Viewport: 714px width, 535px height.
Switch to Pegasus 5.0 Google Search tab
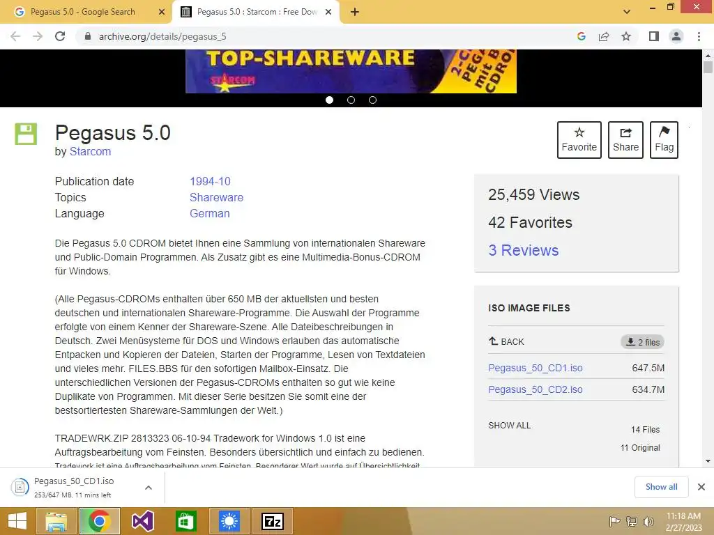(82, 12)
